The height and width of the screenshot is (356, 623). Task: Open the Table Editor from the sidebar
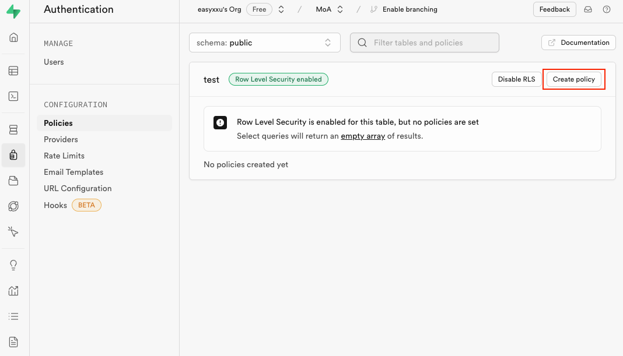point(13,71)
